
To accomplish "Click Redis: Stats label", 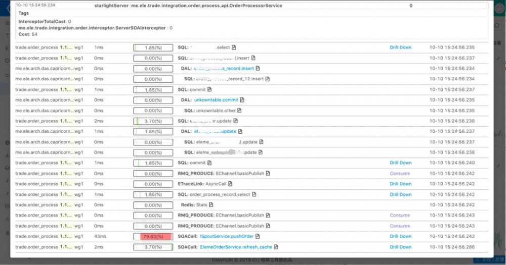I will [194, 205].
